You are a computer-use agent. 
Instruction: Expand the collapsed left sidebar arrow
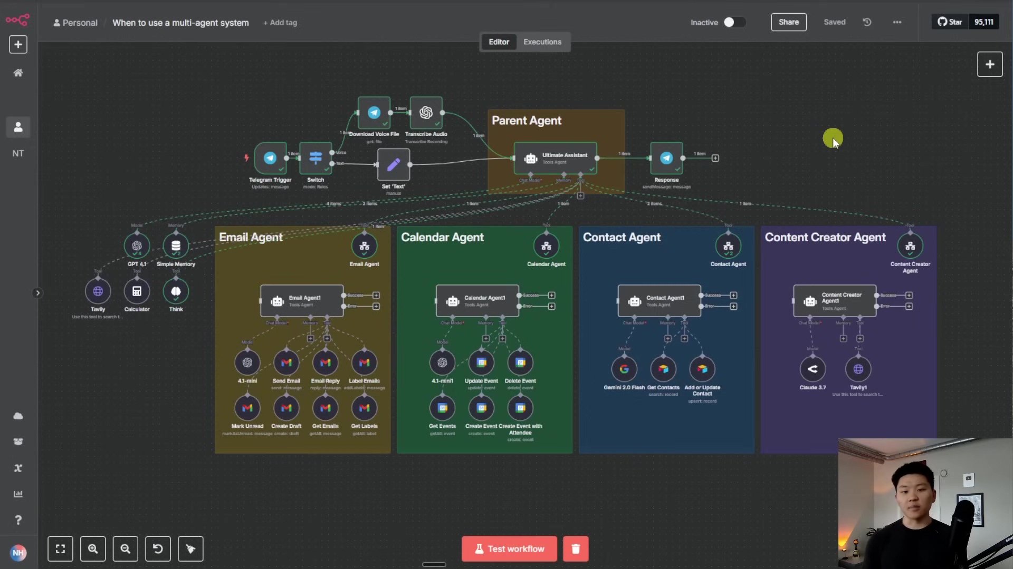click(x=37, y=293)
